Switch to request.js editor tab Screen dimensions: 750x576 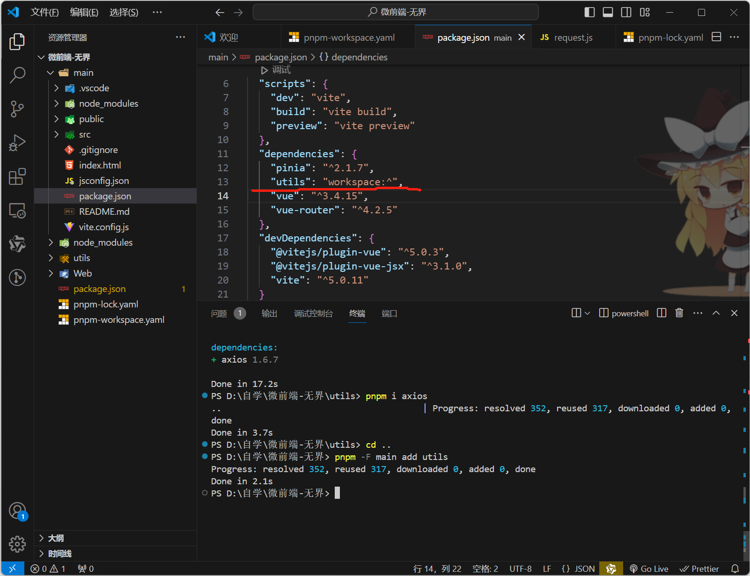[574, 37]
